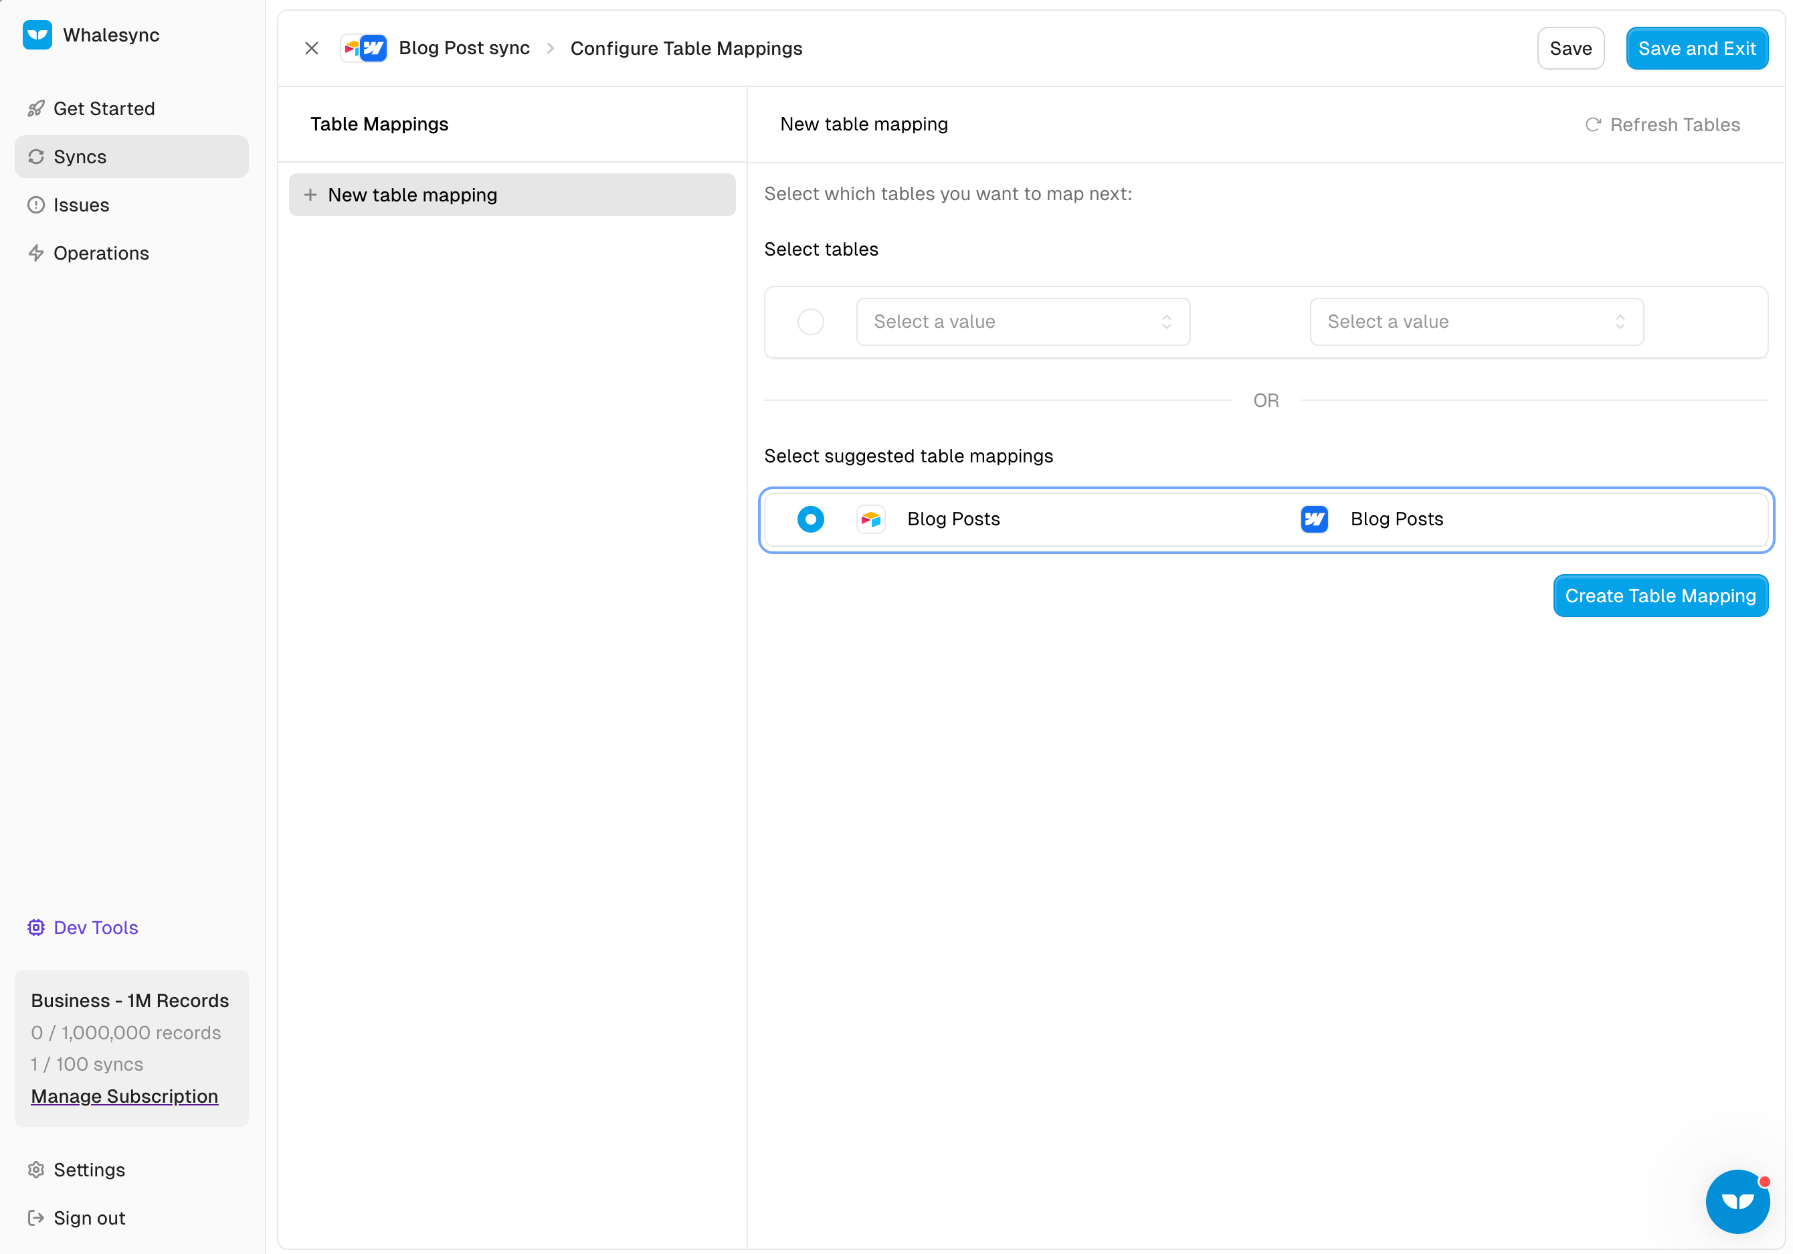1793x1254 pixels.
Task: Click the plus icon for New table mapping
Action: (x=310, y=195)
